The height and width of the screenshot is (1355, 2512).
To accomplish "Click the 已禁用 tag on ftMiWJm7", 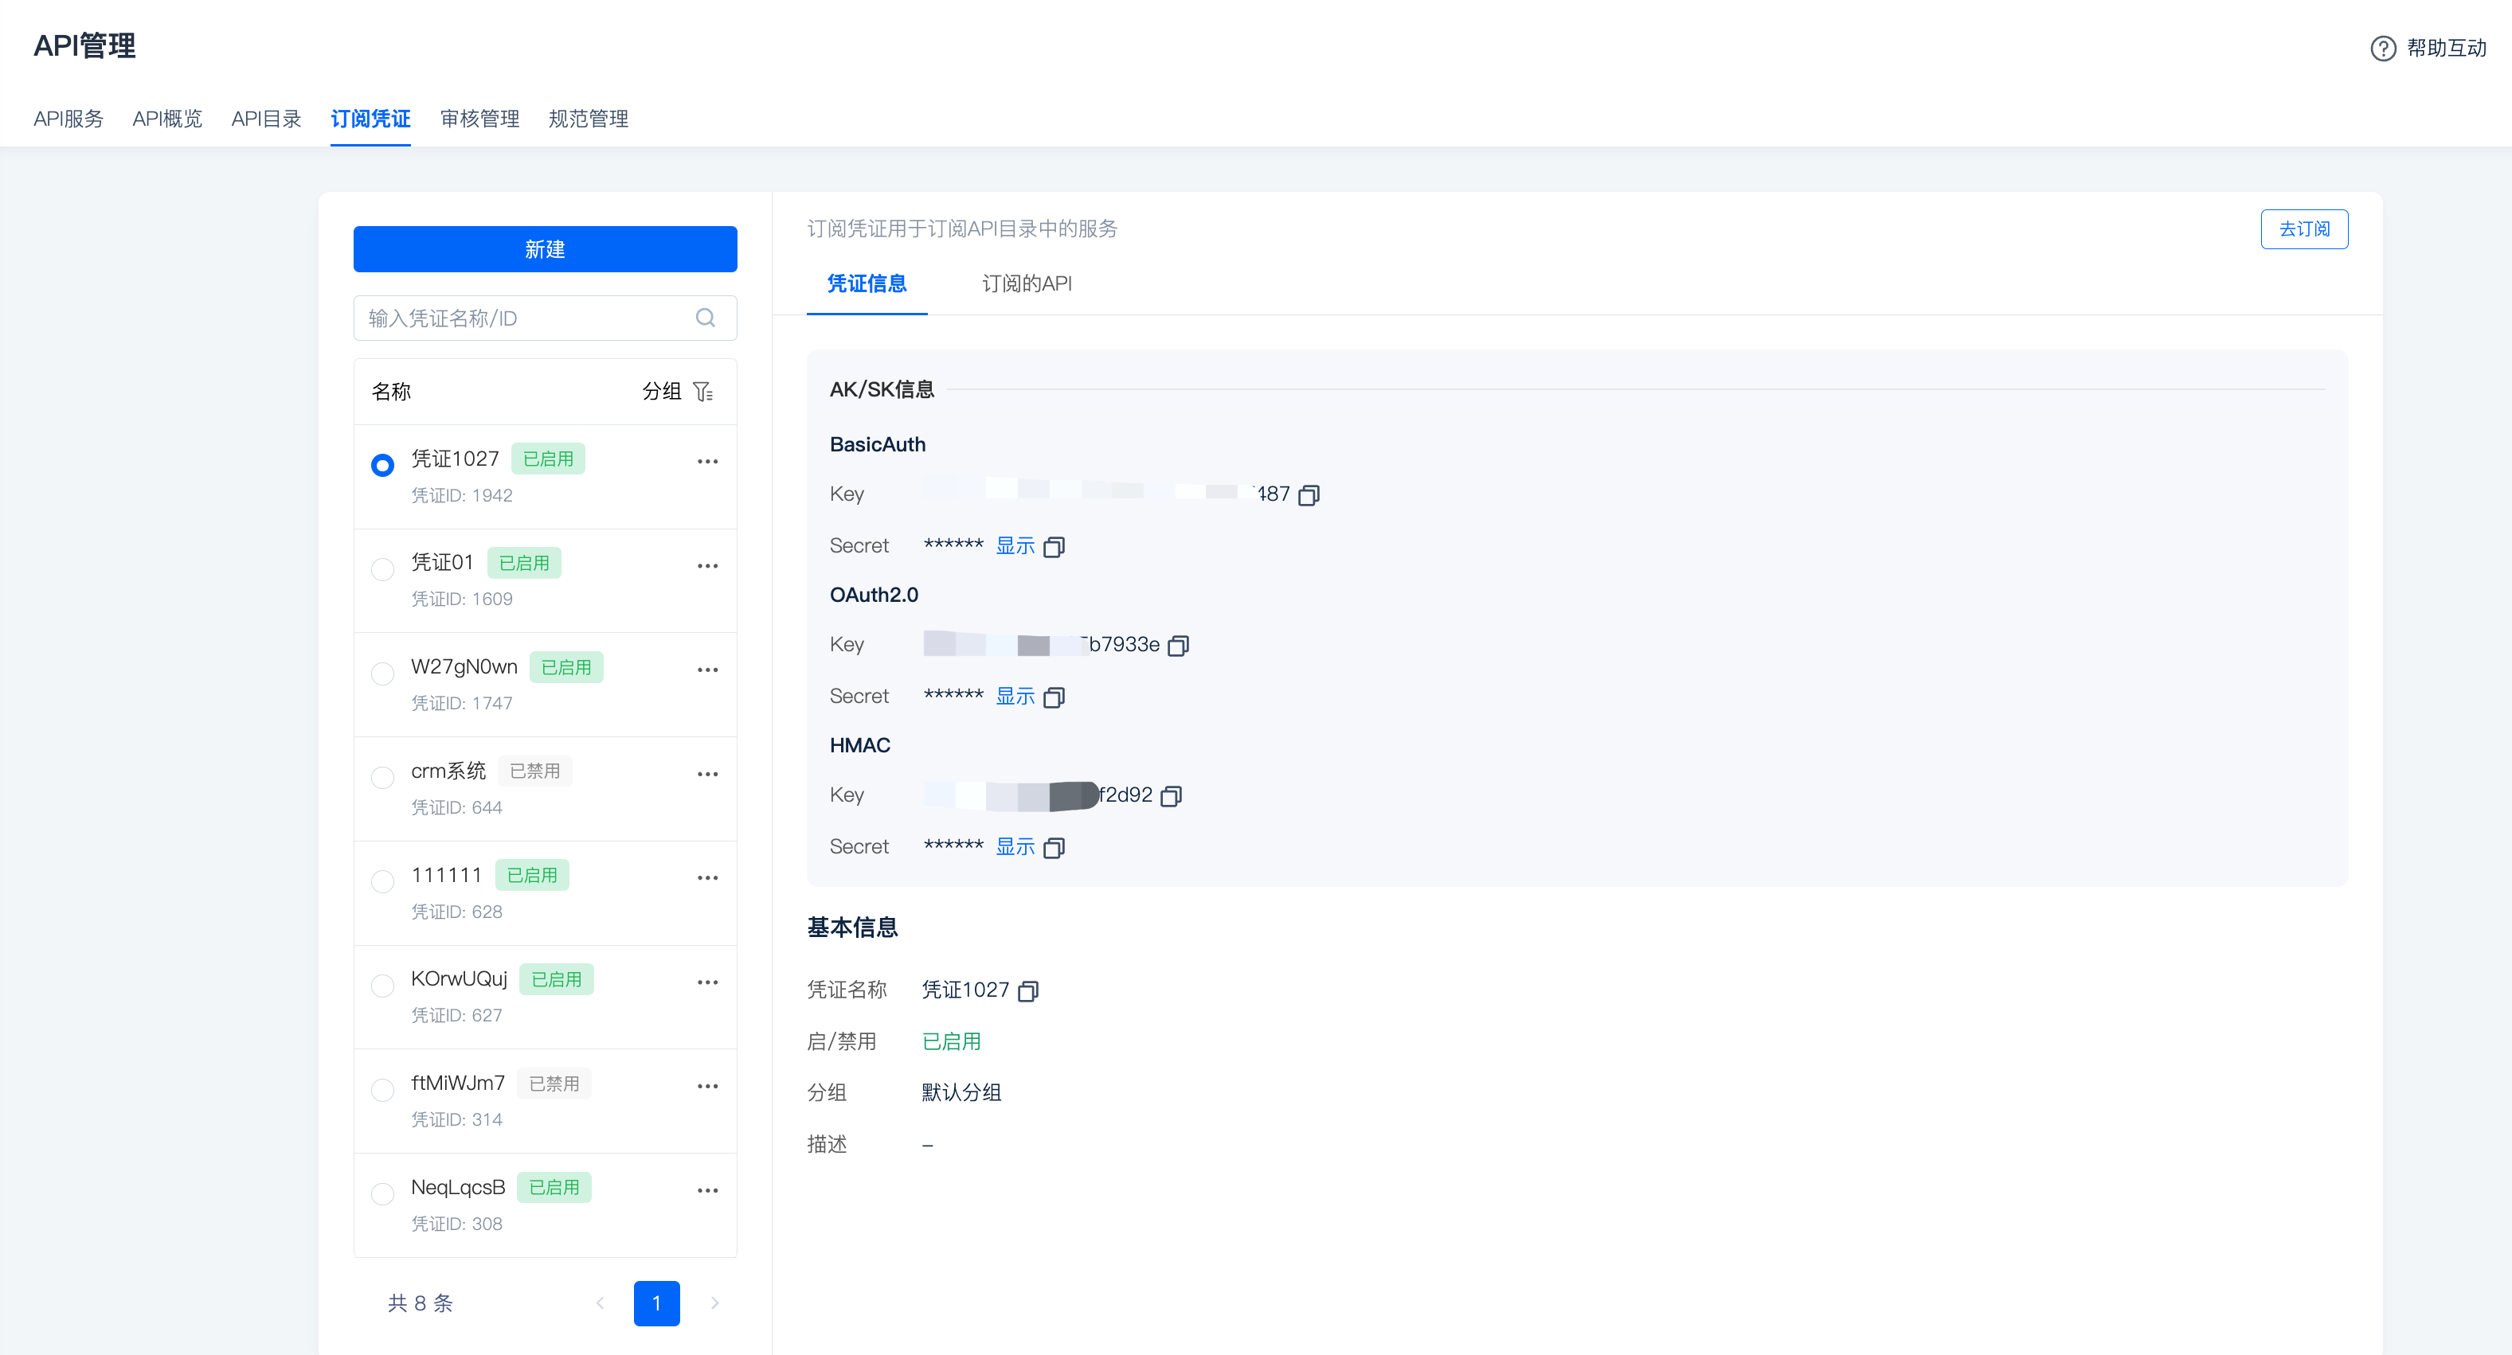I will [554, 1084].
